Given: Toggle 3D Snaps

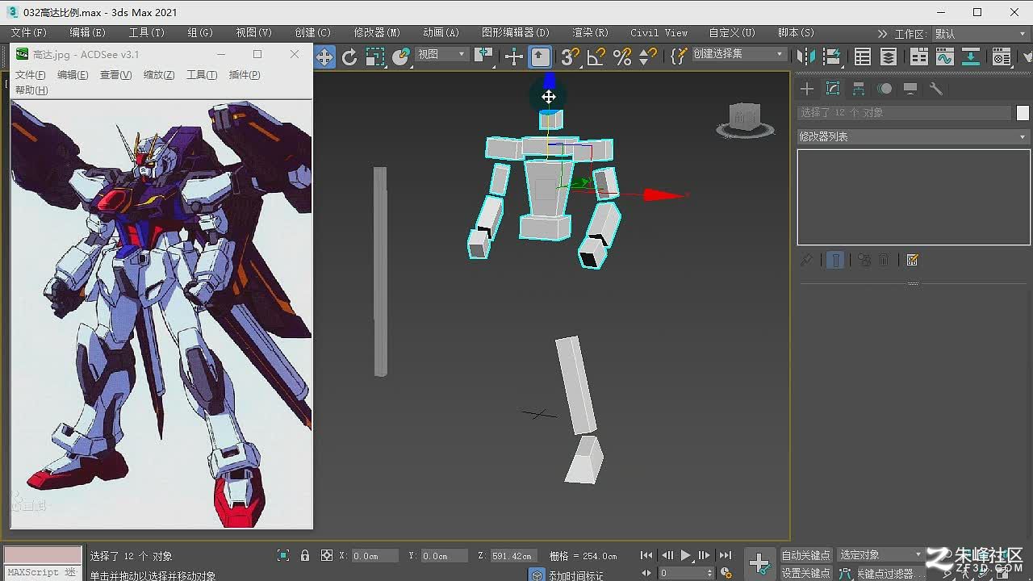Looking at the screenshot, I should pos(570,56).
